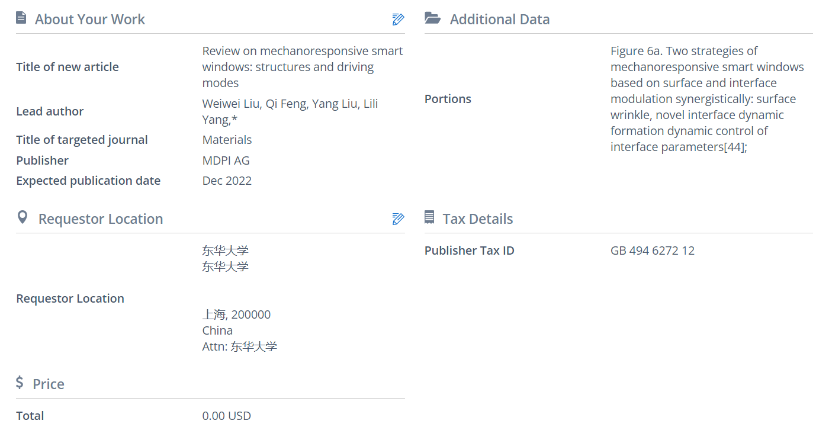Click the Requestor Location edit pencil icon
The image size is (832, 443).
pos(398,219)
